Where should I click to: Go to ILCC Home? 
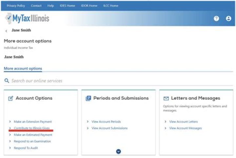tap(111, 6)
